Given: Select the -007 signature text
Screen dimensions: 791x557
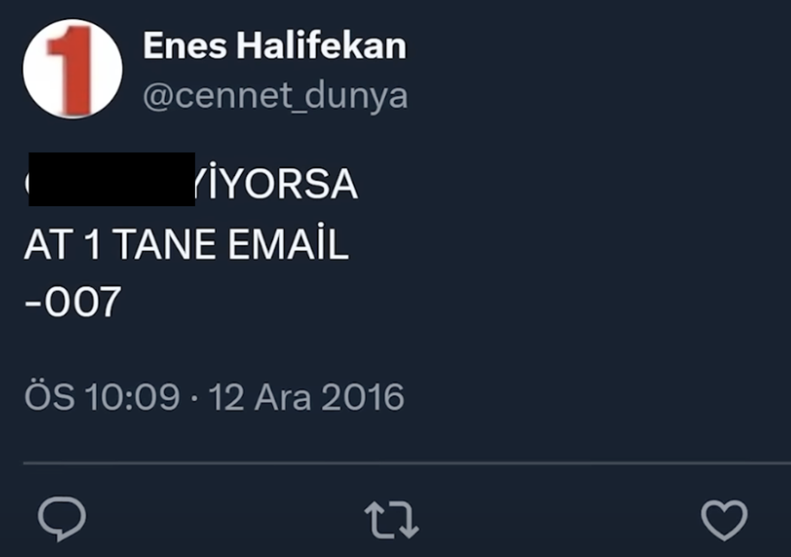Looking at the screenshot, I should pyautogui.click(x=73, y=302).
